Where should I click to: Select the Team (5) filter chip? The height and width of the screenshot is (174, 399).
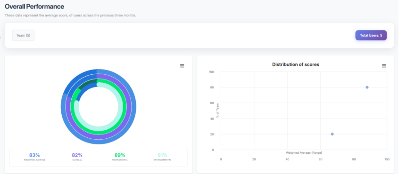tap(23, 36)
